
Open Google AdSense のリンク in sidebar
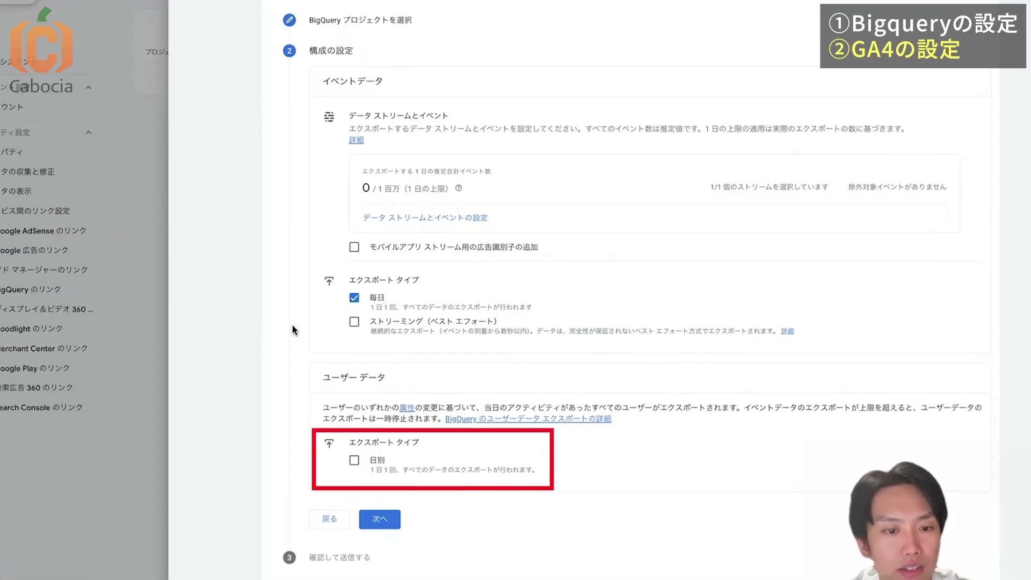pos(43,230)
